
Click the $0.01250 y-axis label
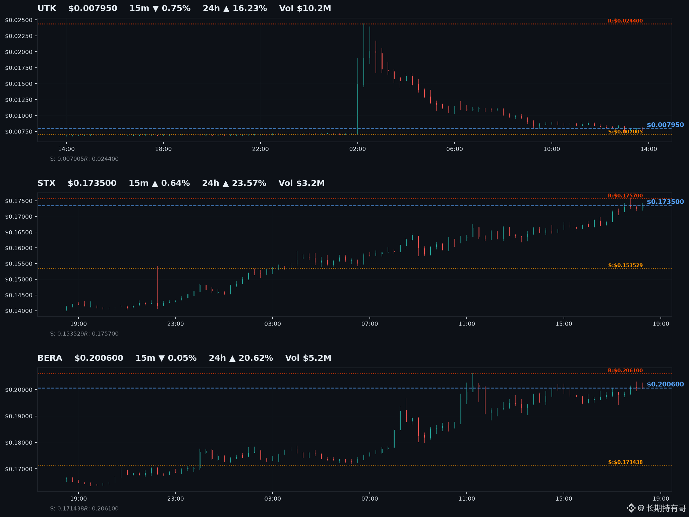[19, 100]
